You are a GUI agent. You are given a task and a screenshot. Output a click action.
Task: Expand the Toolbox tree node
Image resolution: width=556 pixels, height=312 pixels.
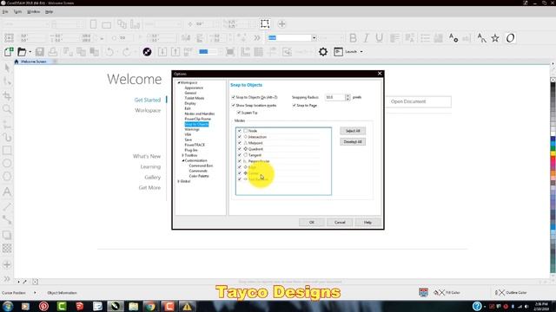point(183,155)
